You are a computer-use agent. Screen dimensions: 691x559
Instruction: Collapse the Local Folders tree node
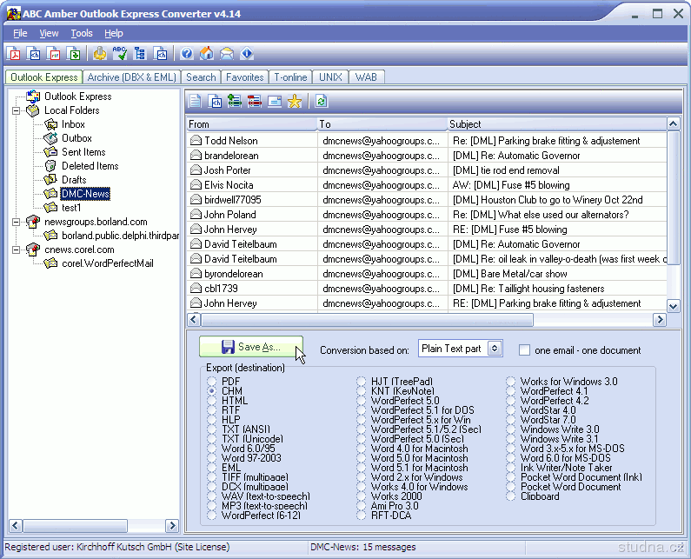(17, 110)
